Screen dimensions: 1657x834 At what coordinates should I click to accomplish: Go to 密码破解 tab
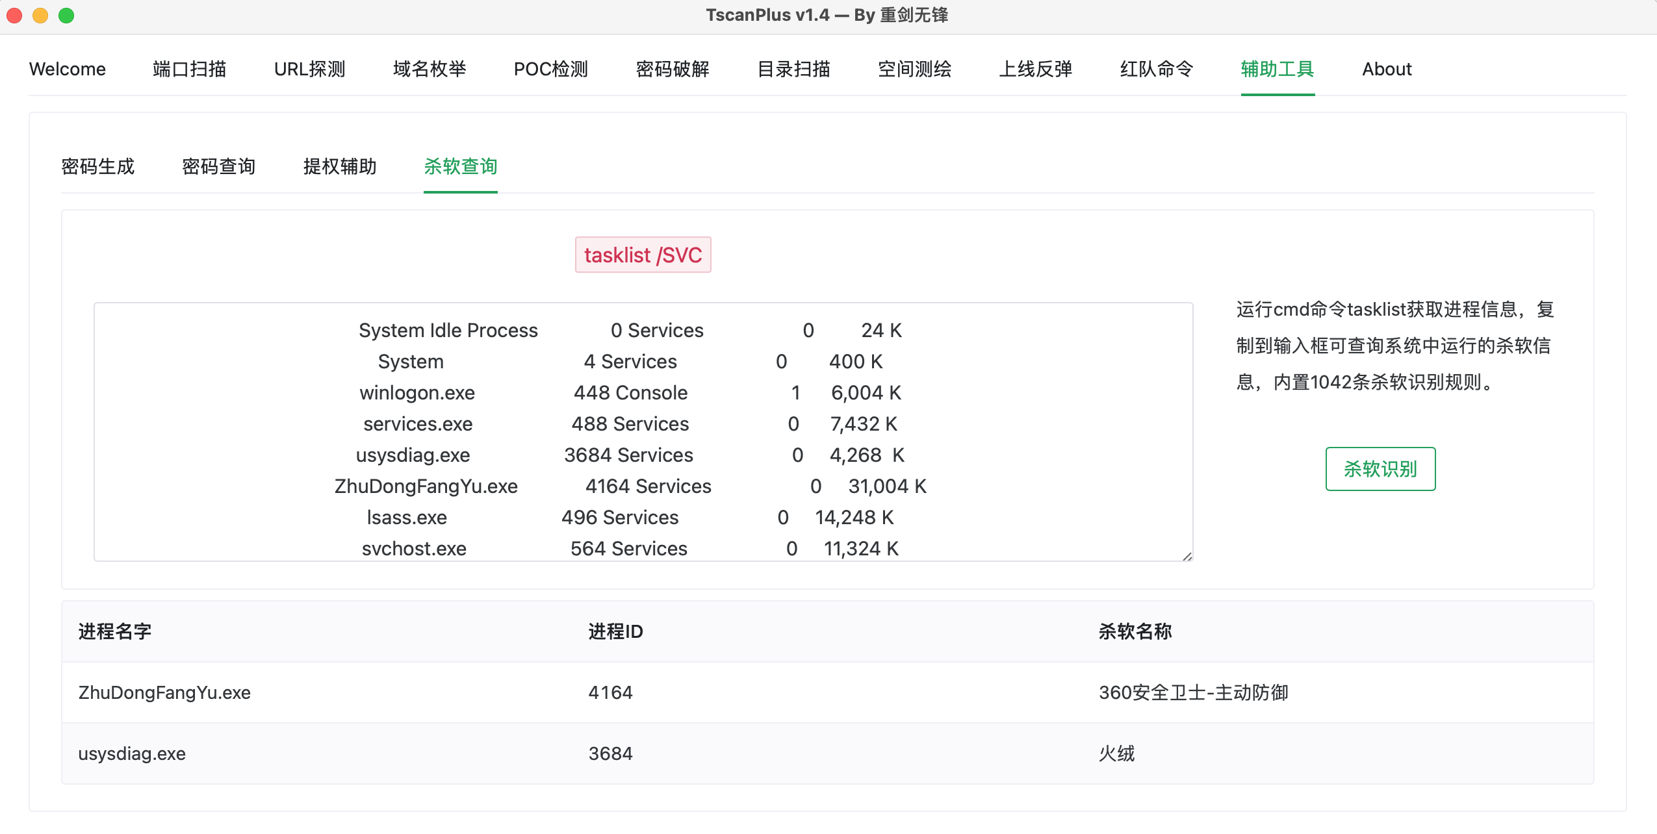point(673,69)
